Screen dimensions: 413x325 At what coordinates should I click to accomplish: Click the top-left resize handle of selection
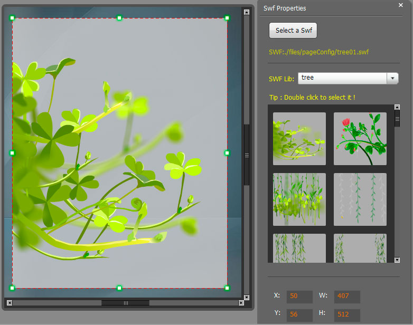point(12,18)
